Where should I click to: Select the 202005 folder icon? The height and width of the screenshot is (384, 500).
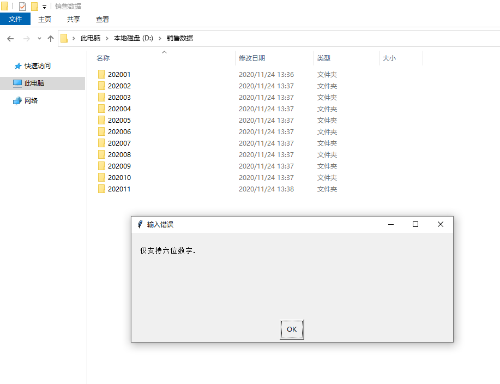click(101, 120)
